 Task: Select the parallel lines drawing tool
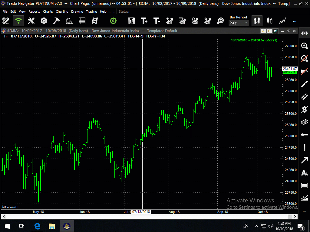point(305,96)
